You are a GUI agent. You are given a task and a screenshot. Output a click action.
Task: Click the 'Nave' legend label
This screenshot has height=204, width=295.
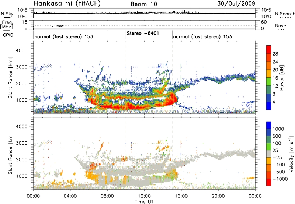coord(280,25)
